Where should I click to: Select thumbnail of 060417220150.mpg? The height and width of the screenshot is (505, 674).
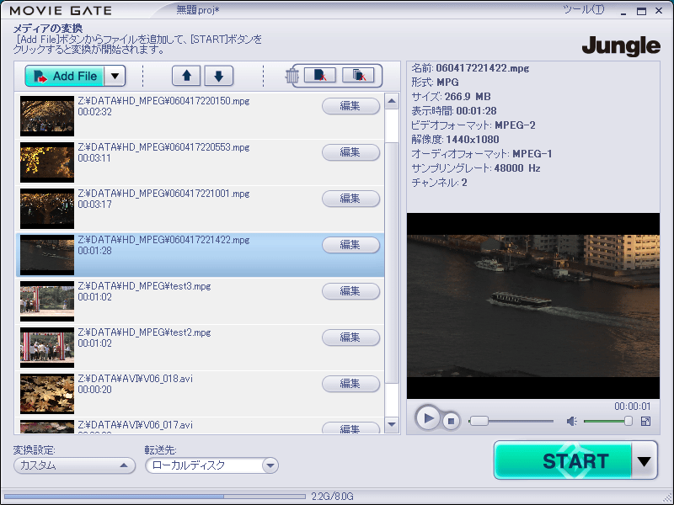tap(47, 116)
